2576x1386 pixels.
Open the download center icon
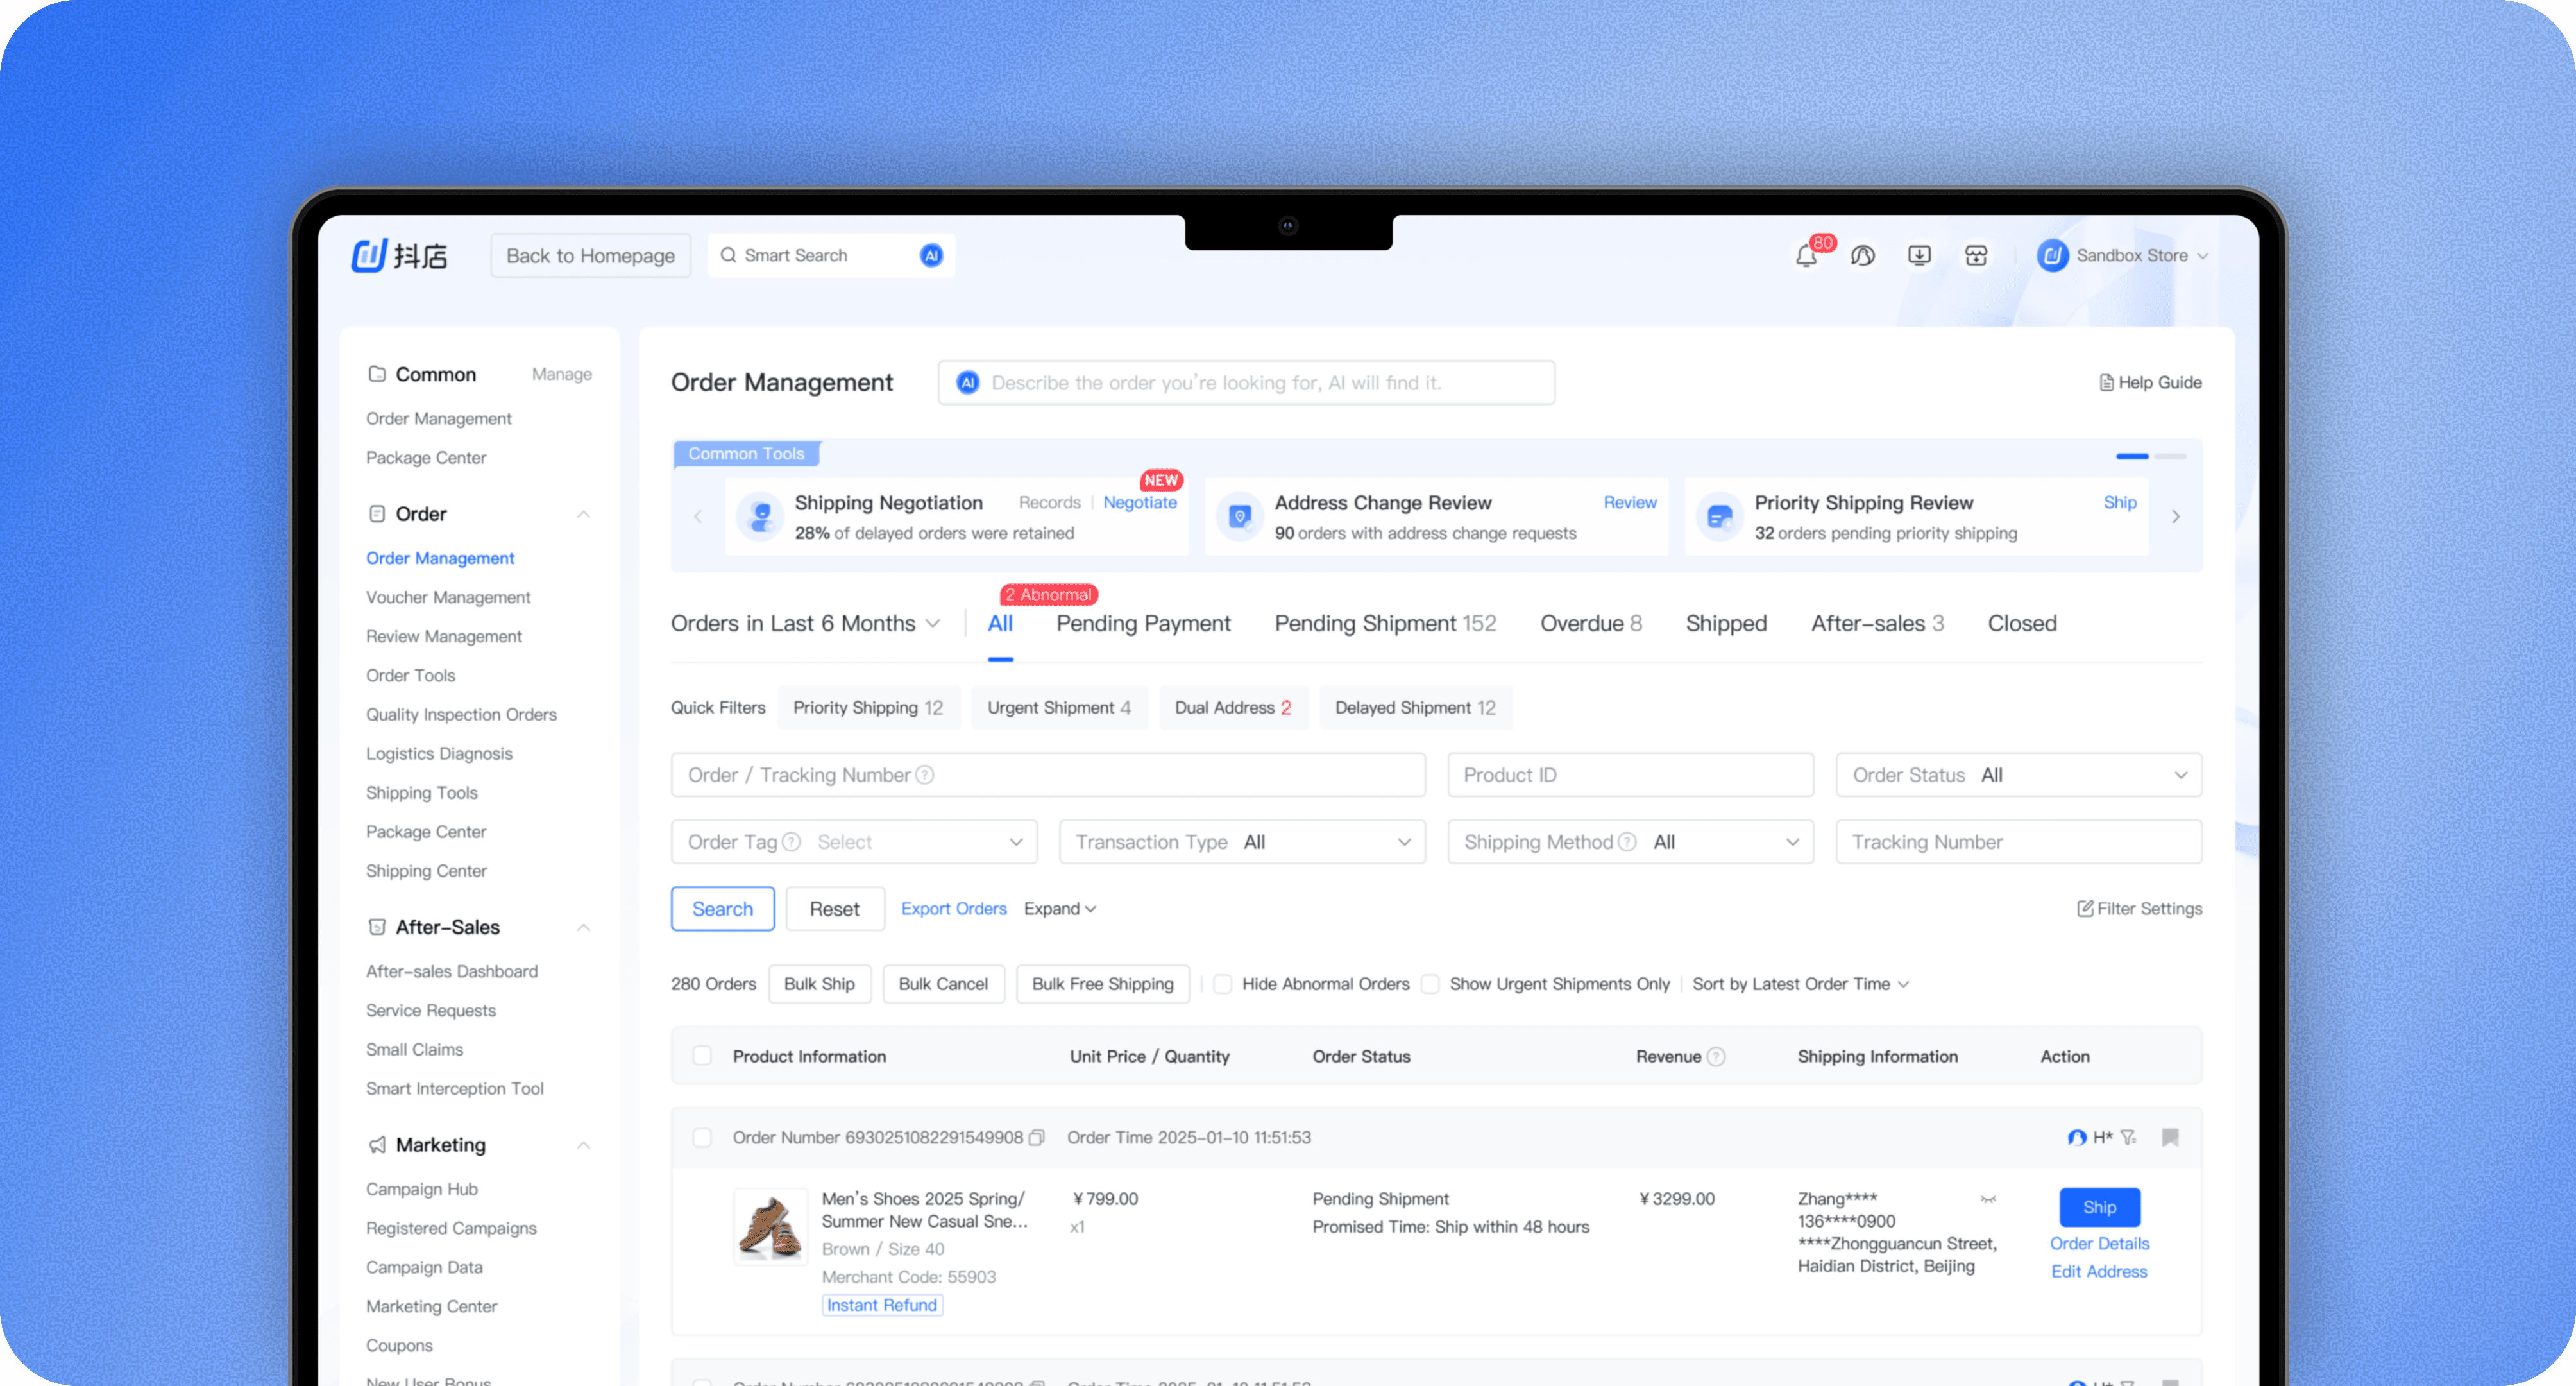pyautogui.click(x=1919, y=256)
